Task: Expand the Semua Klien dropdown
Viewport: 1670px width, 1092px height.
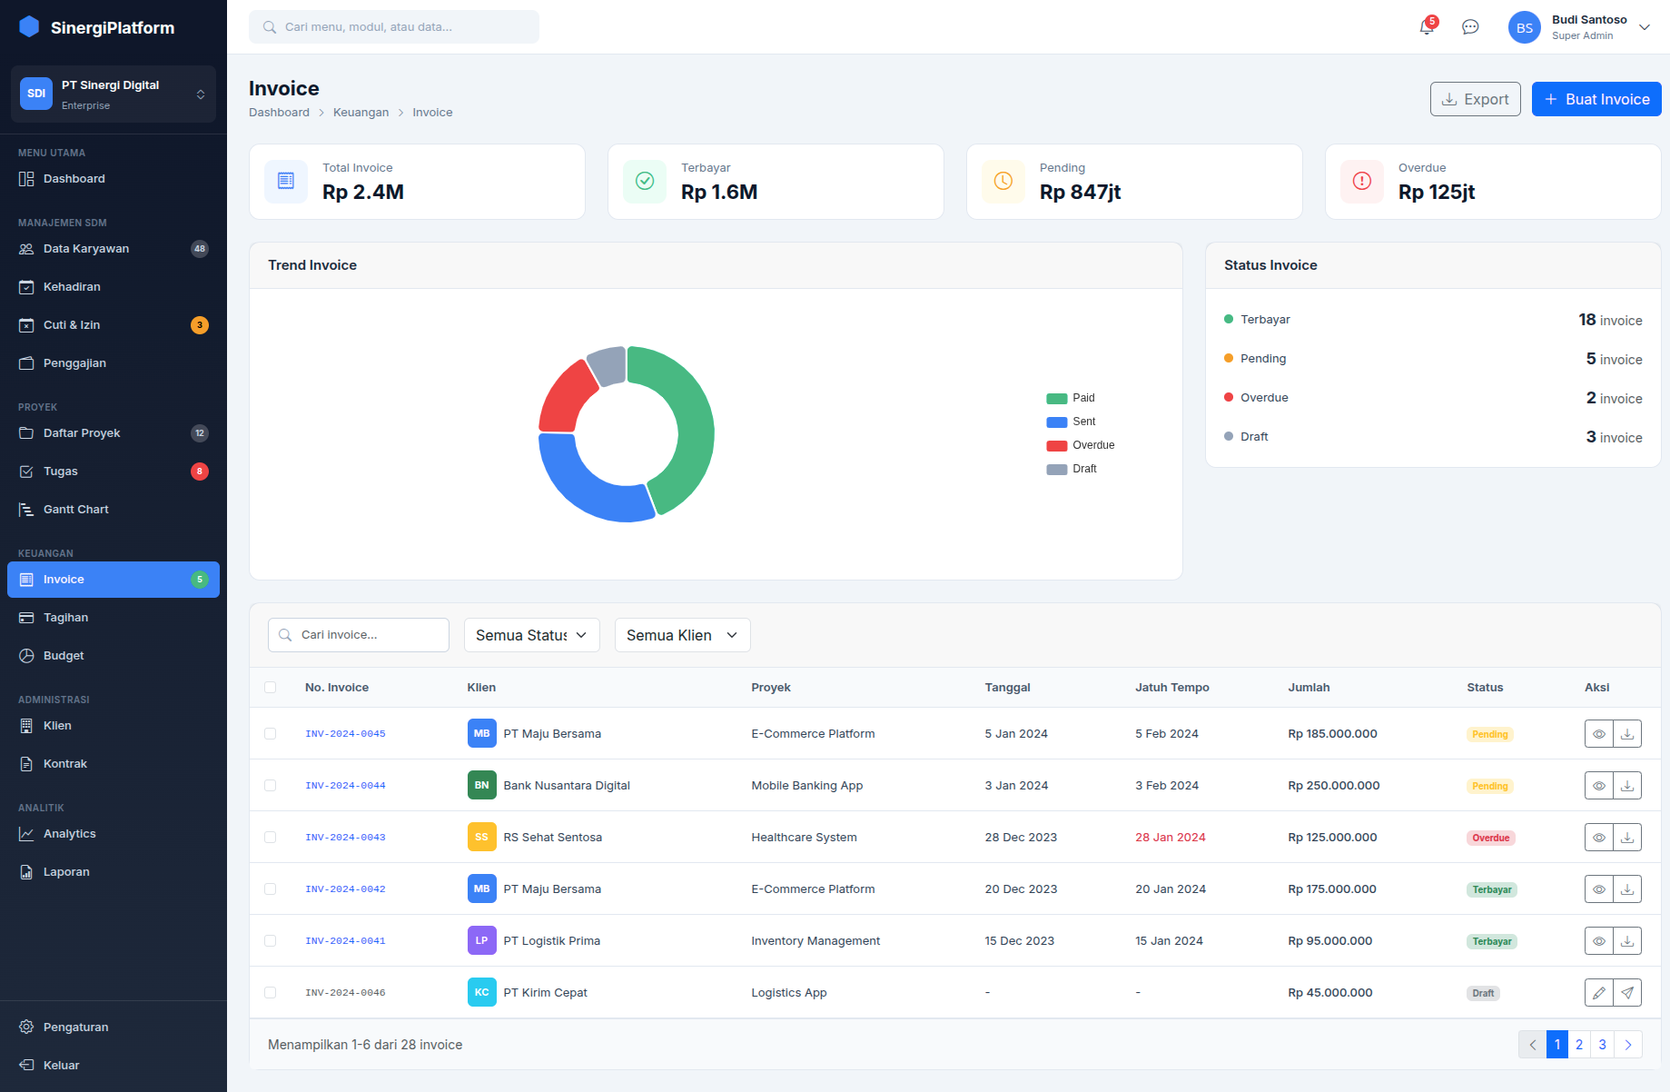Action: [682, 635]
